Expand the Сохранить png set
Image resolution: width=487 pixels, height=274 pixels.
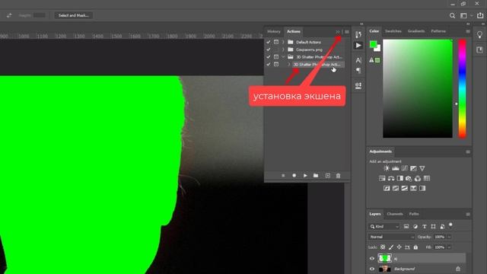coord(283,49)
